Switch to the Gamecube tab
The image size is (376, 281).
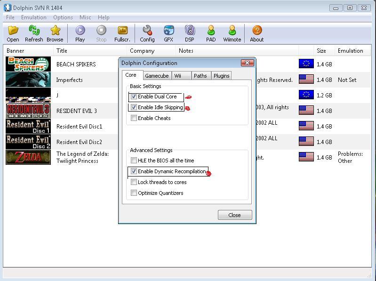click(x=157, y=76)
